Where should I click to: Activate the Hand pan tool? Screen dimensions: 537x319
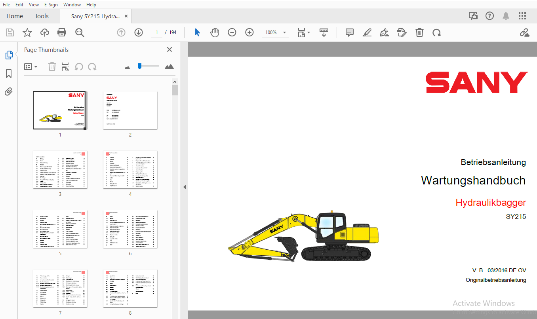point(215,32)
